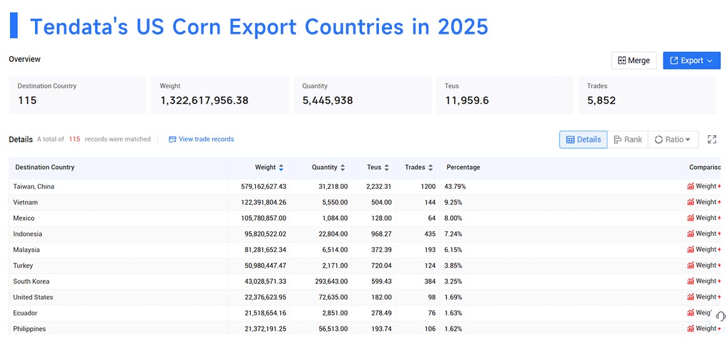726x344 pixels.
Task: Sort table by Teus column arrows
Action: tap(386, 168)
